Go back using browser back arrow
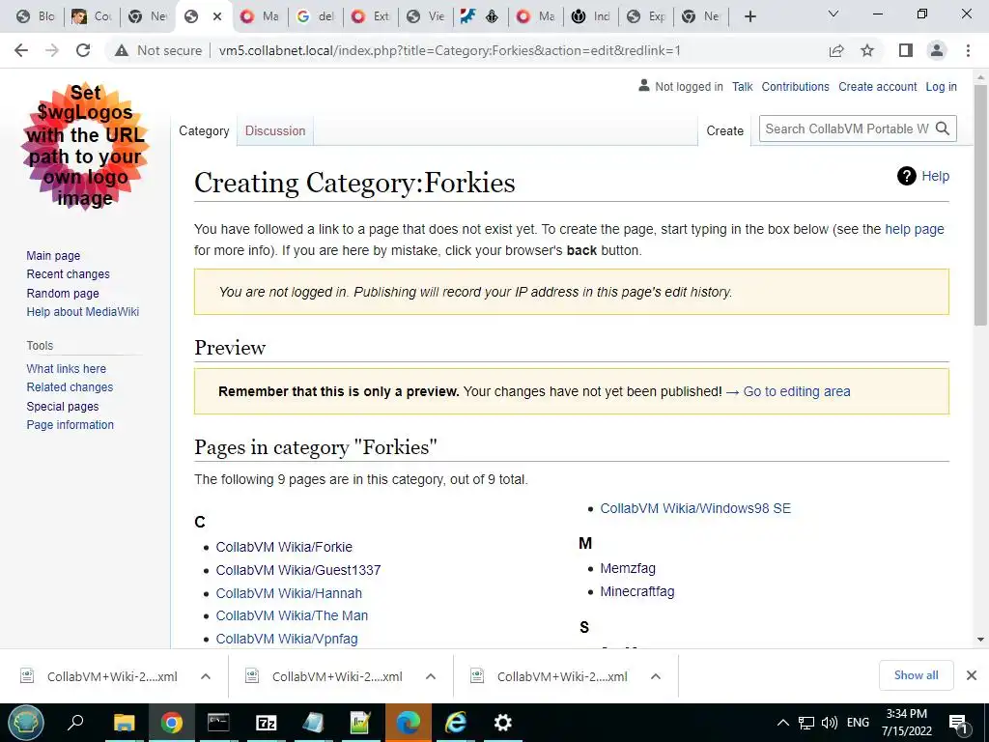Image resolution: width=989 pixels, height=742 pixels. coord(21,50)
